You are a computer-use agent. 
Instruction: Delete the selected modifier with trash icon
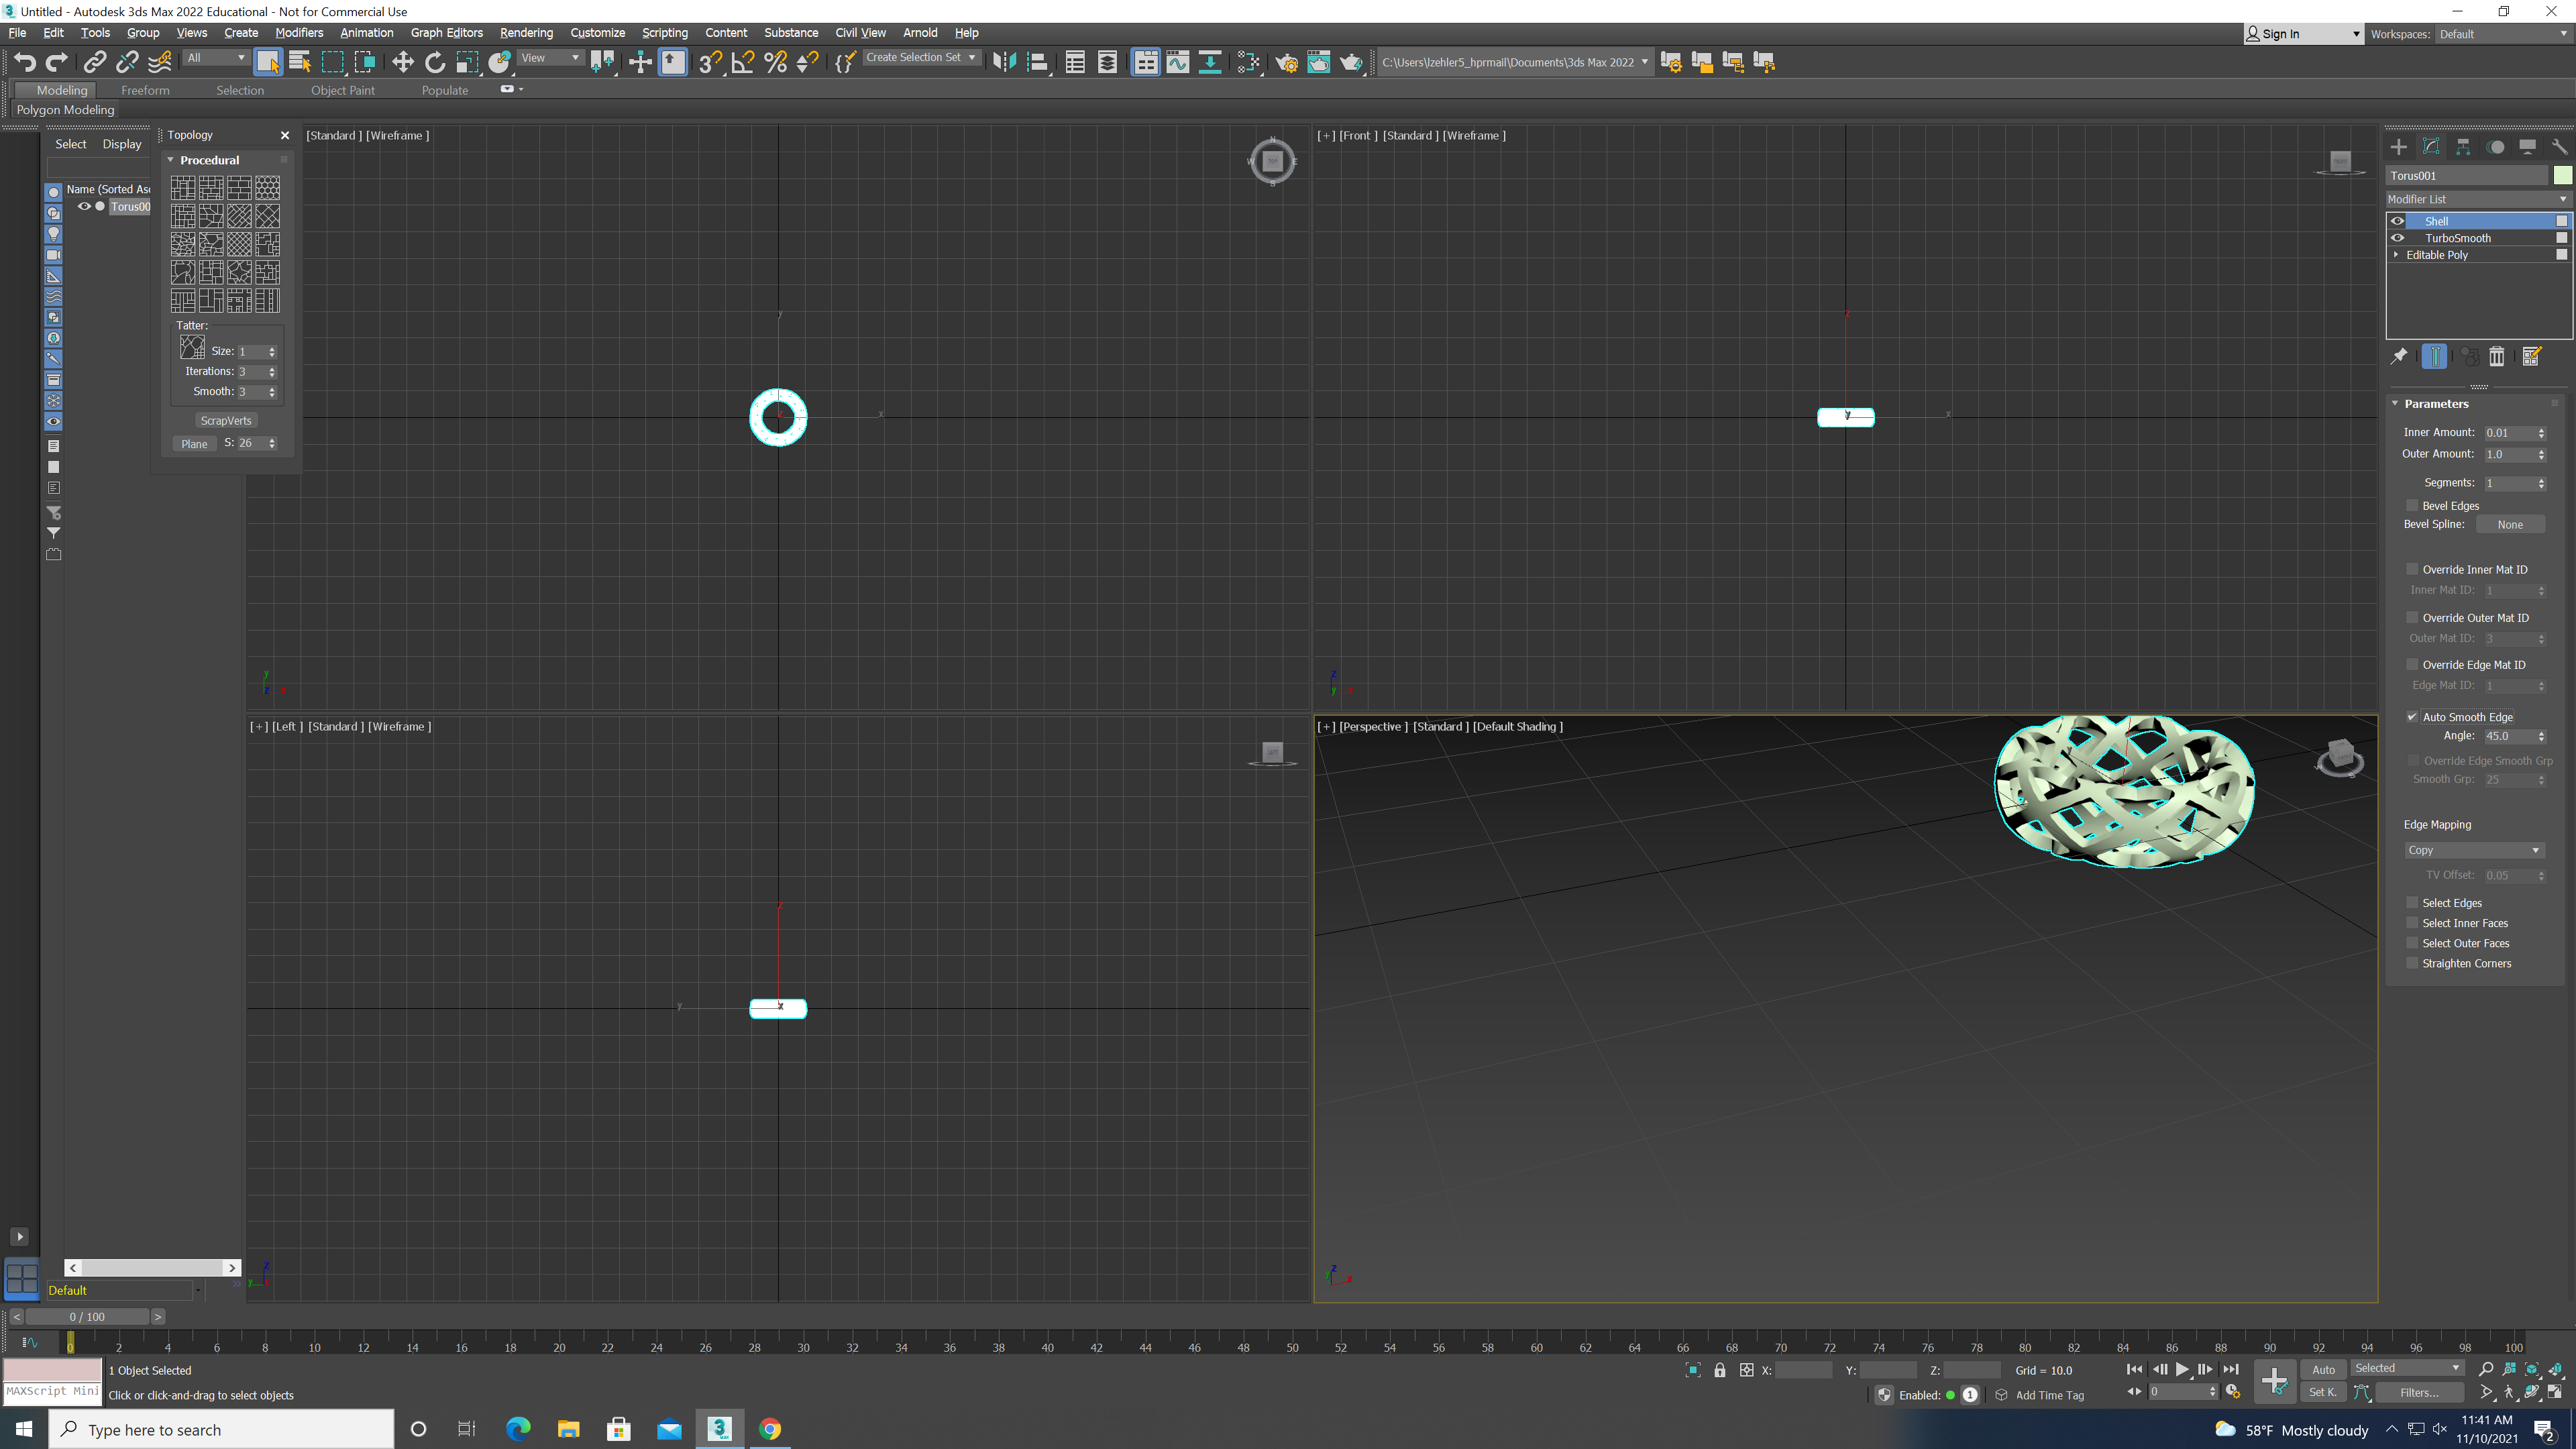pyautogui.click(x=2497, y=356)
